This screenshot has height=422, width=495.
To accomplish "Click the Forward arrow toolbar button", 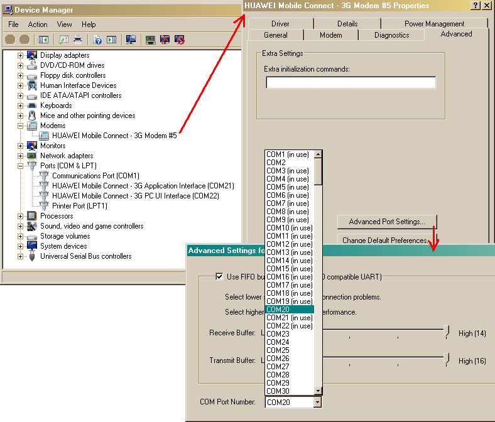I will point(24,40).
